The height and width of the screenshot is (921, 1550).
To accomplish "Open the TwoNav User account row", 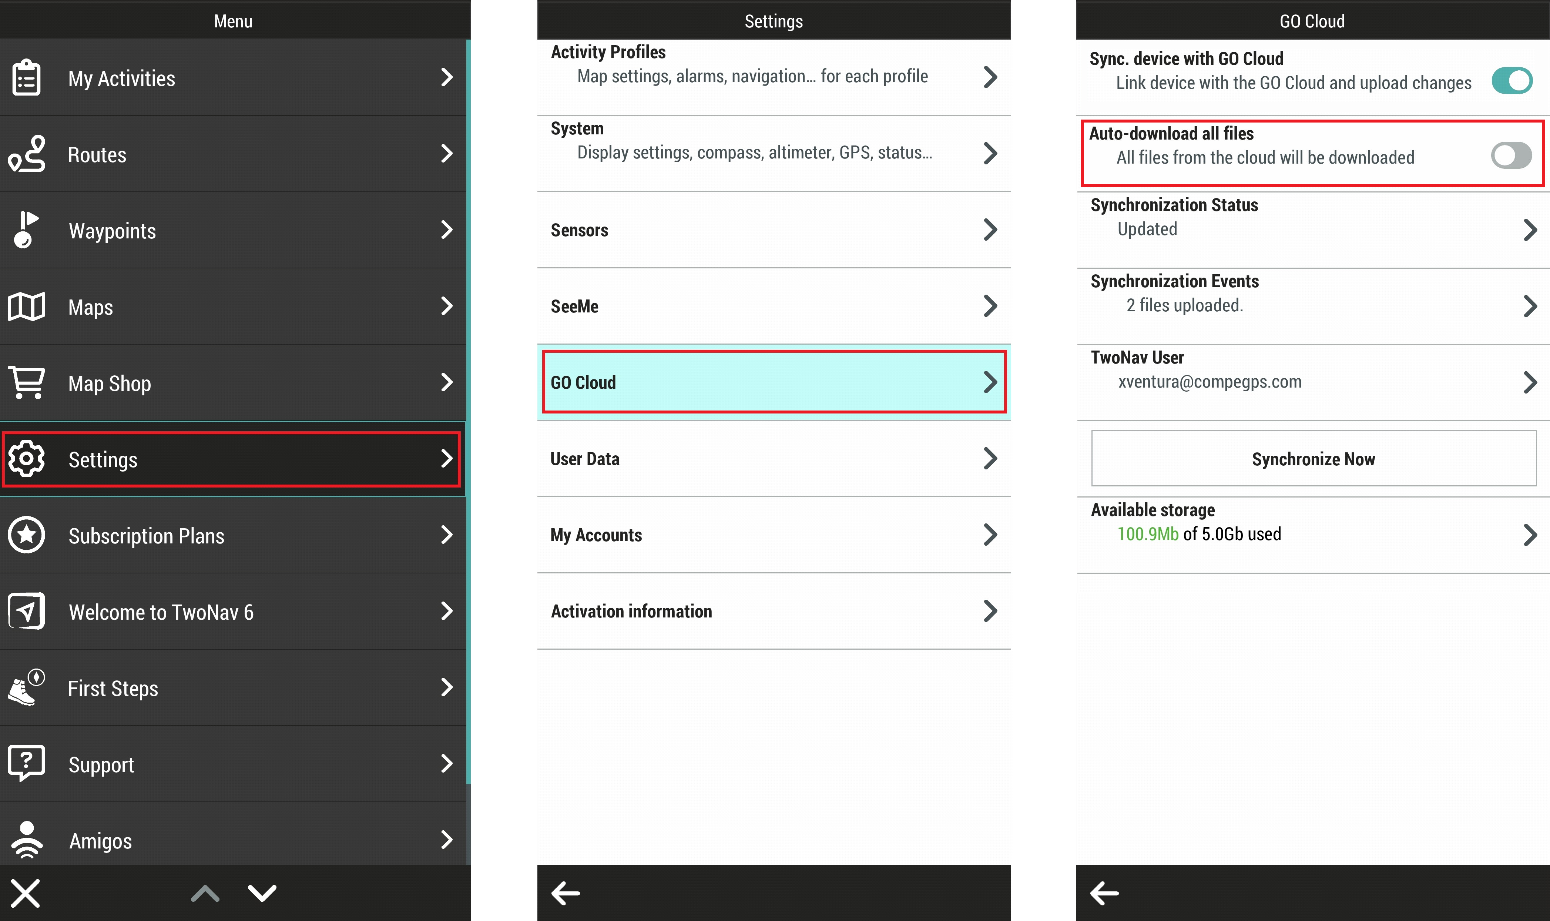I will 1313,382.
